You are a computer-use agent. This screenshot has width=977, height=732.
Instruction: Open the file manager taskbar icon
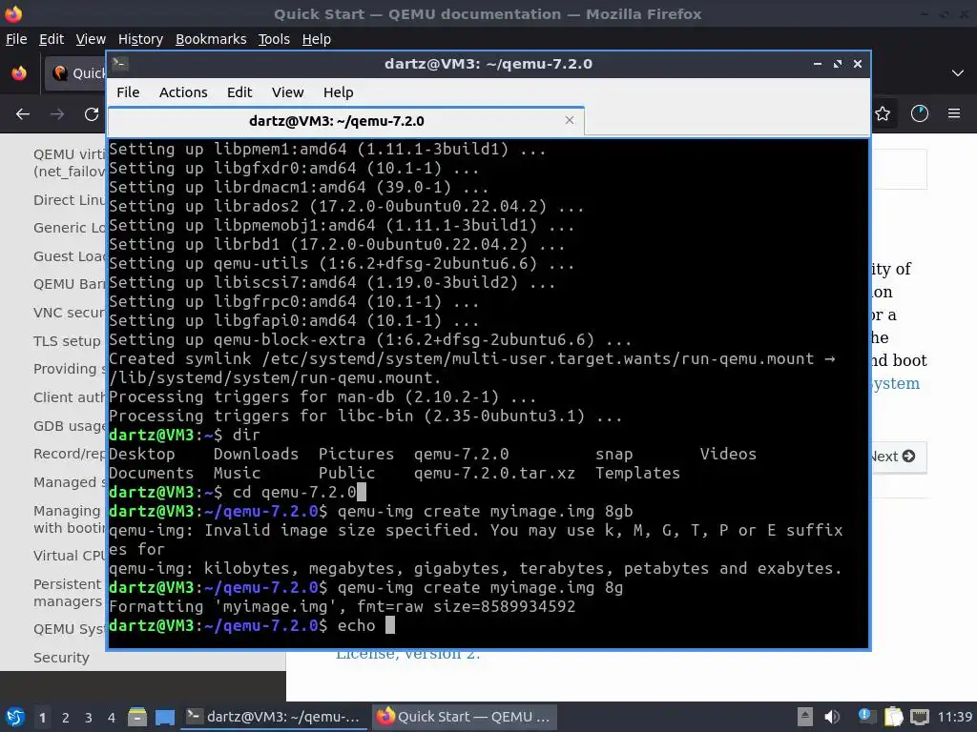(x=137, y=717)
